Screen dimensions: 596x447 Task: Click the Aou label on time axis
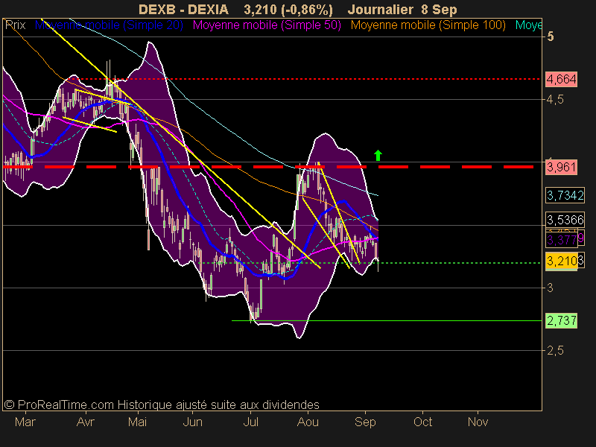308,422
